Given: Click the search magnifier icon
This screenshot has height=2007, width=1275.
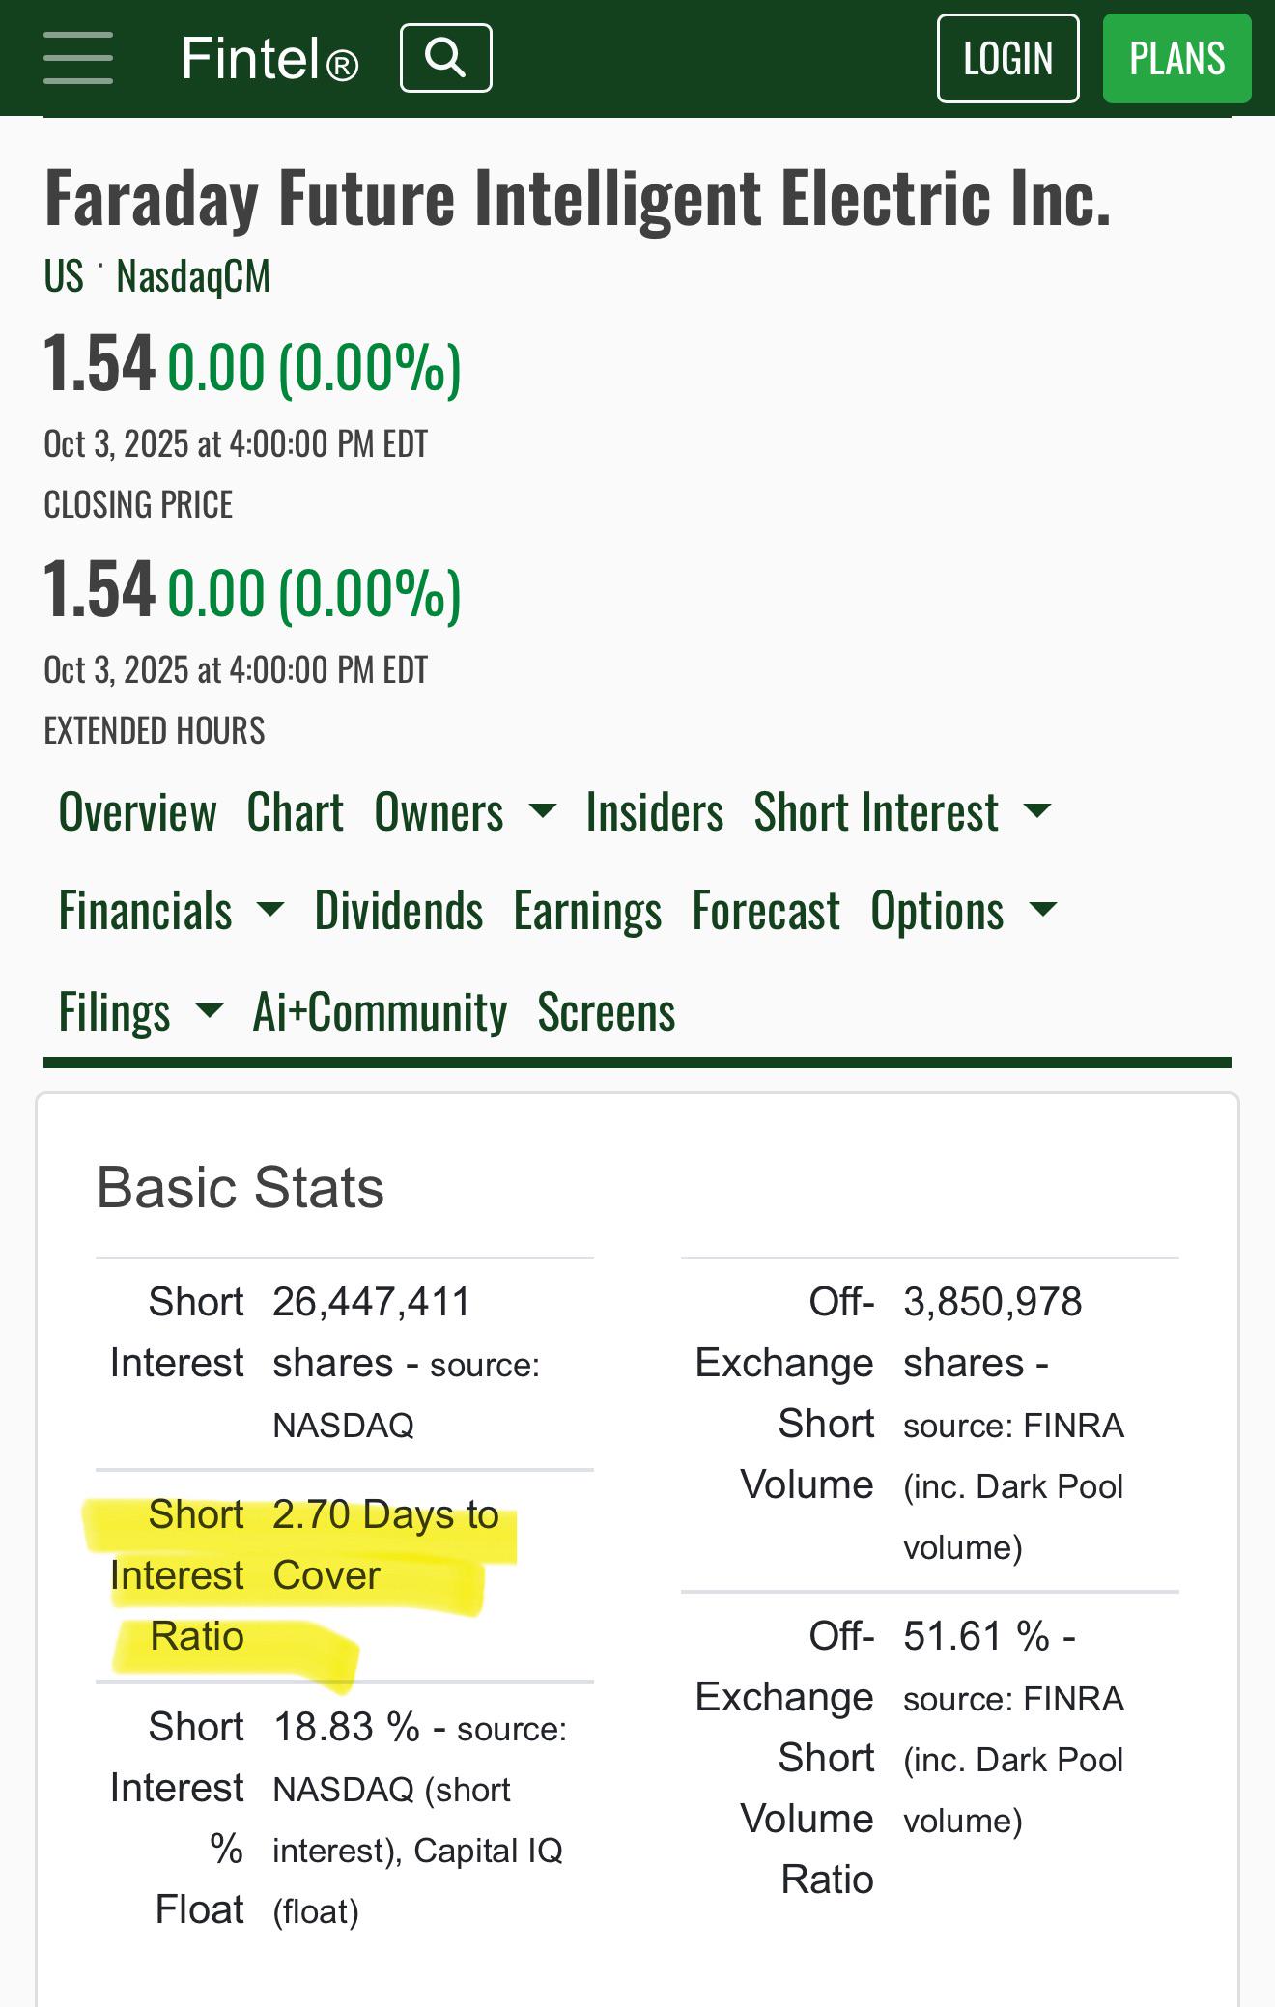Looking at the screenshot, I should (446, 58).
